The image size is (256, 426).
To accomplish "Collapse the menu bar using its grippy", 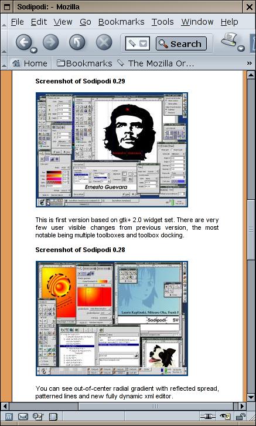I will pos(4,22).
